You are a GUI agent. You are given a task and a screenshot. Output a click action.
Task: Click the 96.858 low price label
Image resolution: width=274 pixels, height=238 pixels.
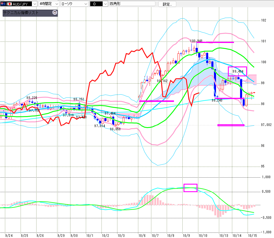click(x=115, y=129)
